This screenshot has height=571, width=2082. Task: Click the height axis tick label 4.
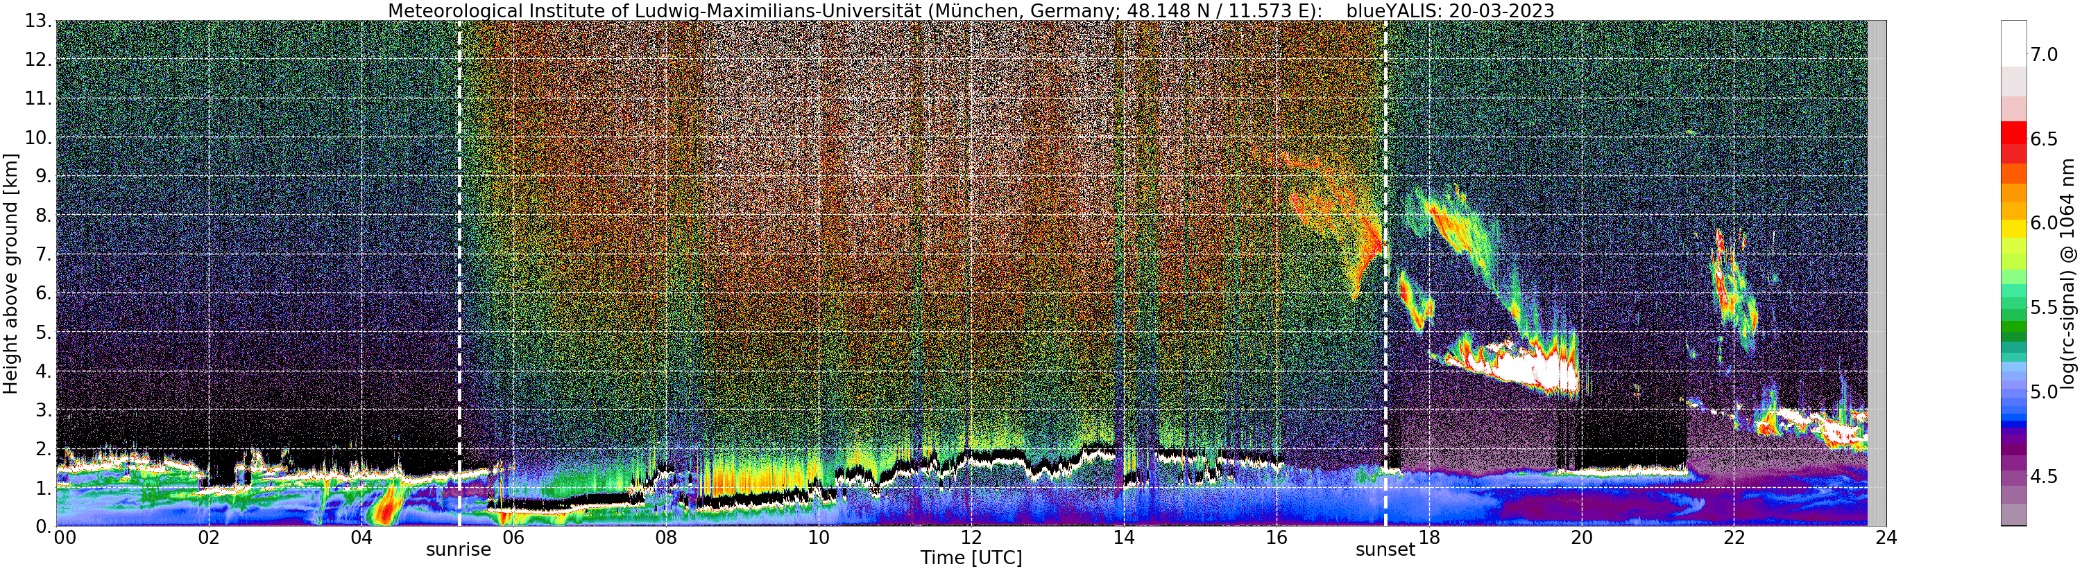tap(42, 371)
